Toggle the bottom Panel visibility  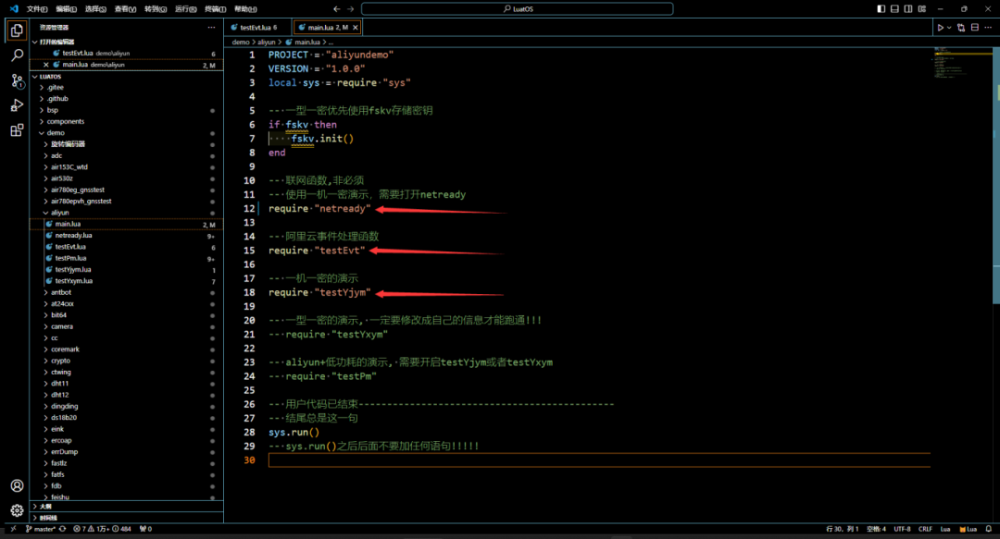(893, 7)
